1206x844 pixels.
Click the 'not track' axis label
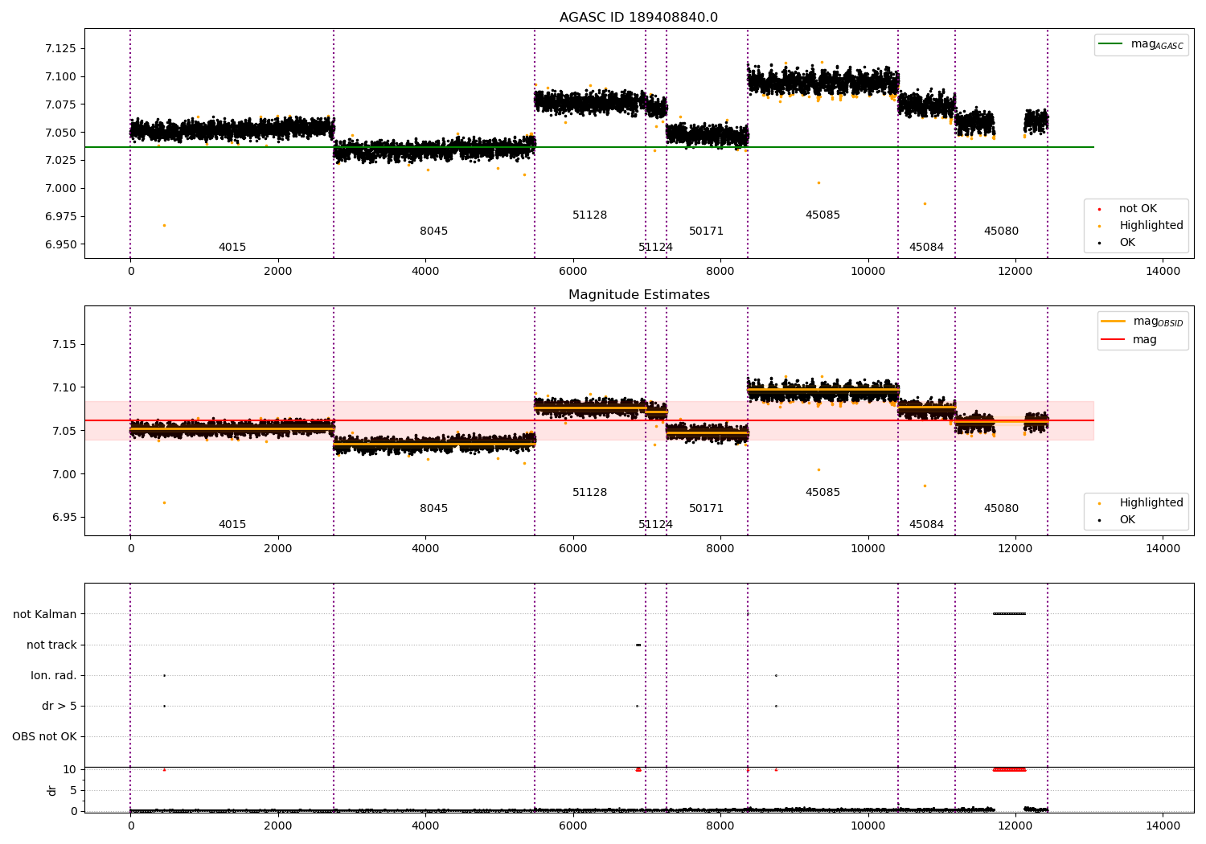(51, 645)
